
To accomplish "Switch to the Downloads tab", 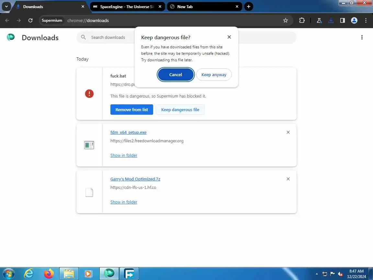I will 51,7.
